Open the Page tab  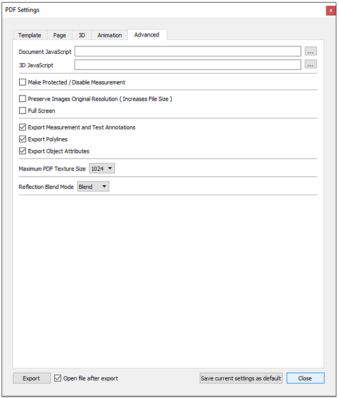click(59, 35)
